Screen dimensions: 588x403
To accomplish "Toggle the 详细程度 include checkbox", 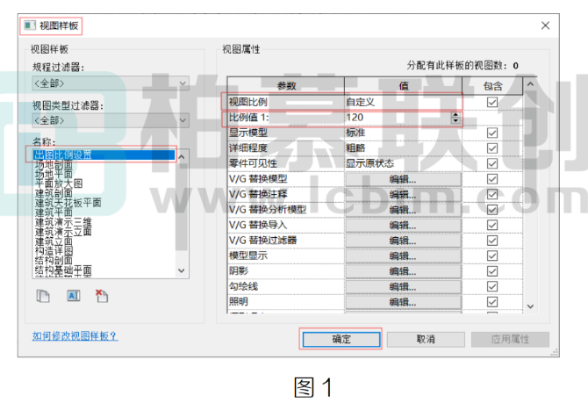I will tap(492, 148).
